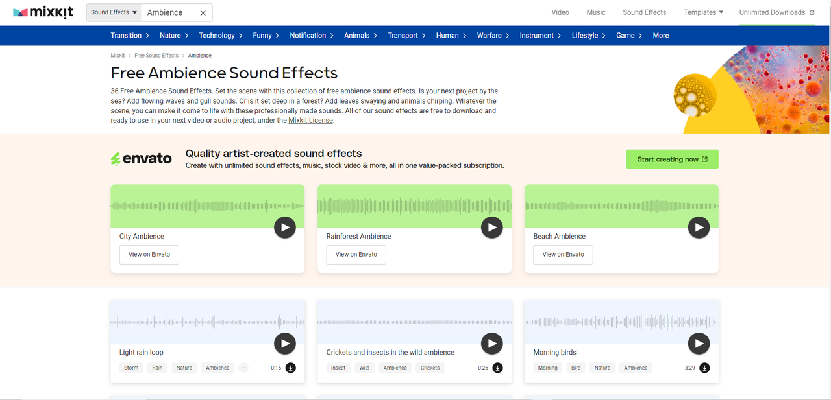Click the Mixkit breadcrumb link

tap(118, 56)
